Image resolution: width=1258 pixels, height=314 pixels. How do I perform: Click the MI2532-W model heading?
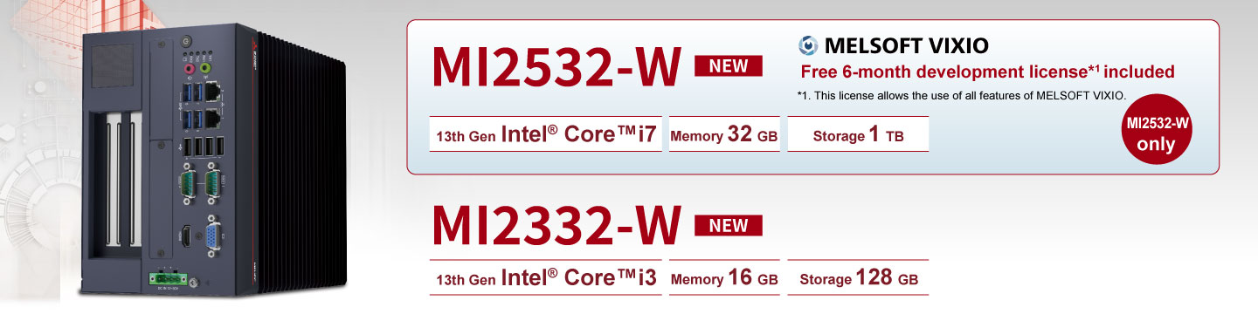[x=556, y=66]
